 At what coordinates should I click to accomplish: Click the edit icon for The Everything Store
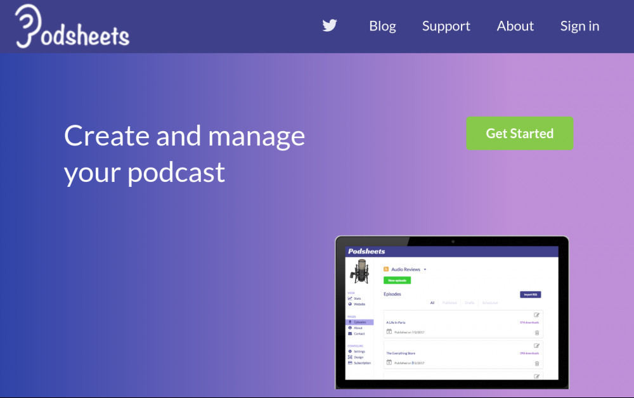(536, 346)
